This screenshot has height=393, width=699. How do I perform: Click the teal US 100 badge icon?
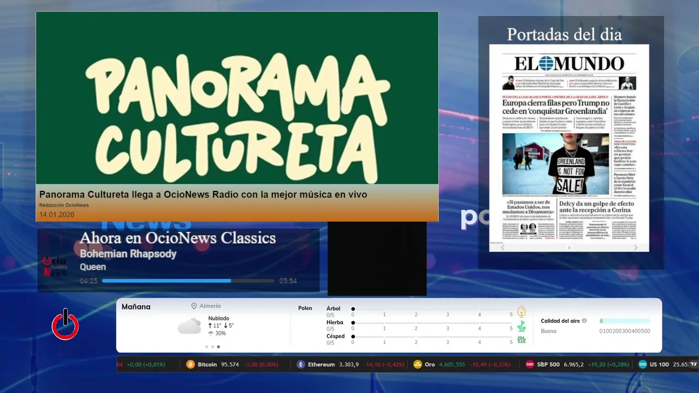(x=643, y=365)
